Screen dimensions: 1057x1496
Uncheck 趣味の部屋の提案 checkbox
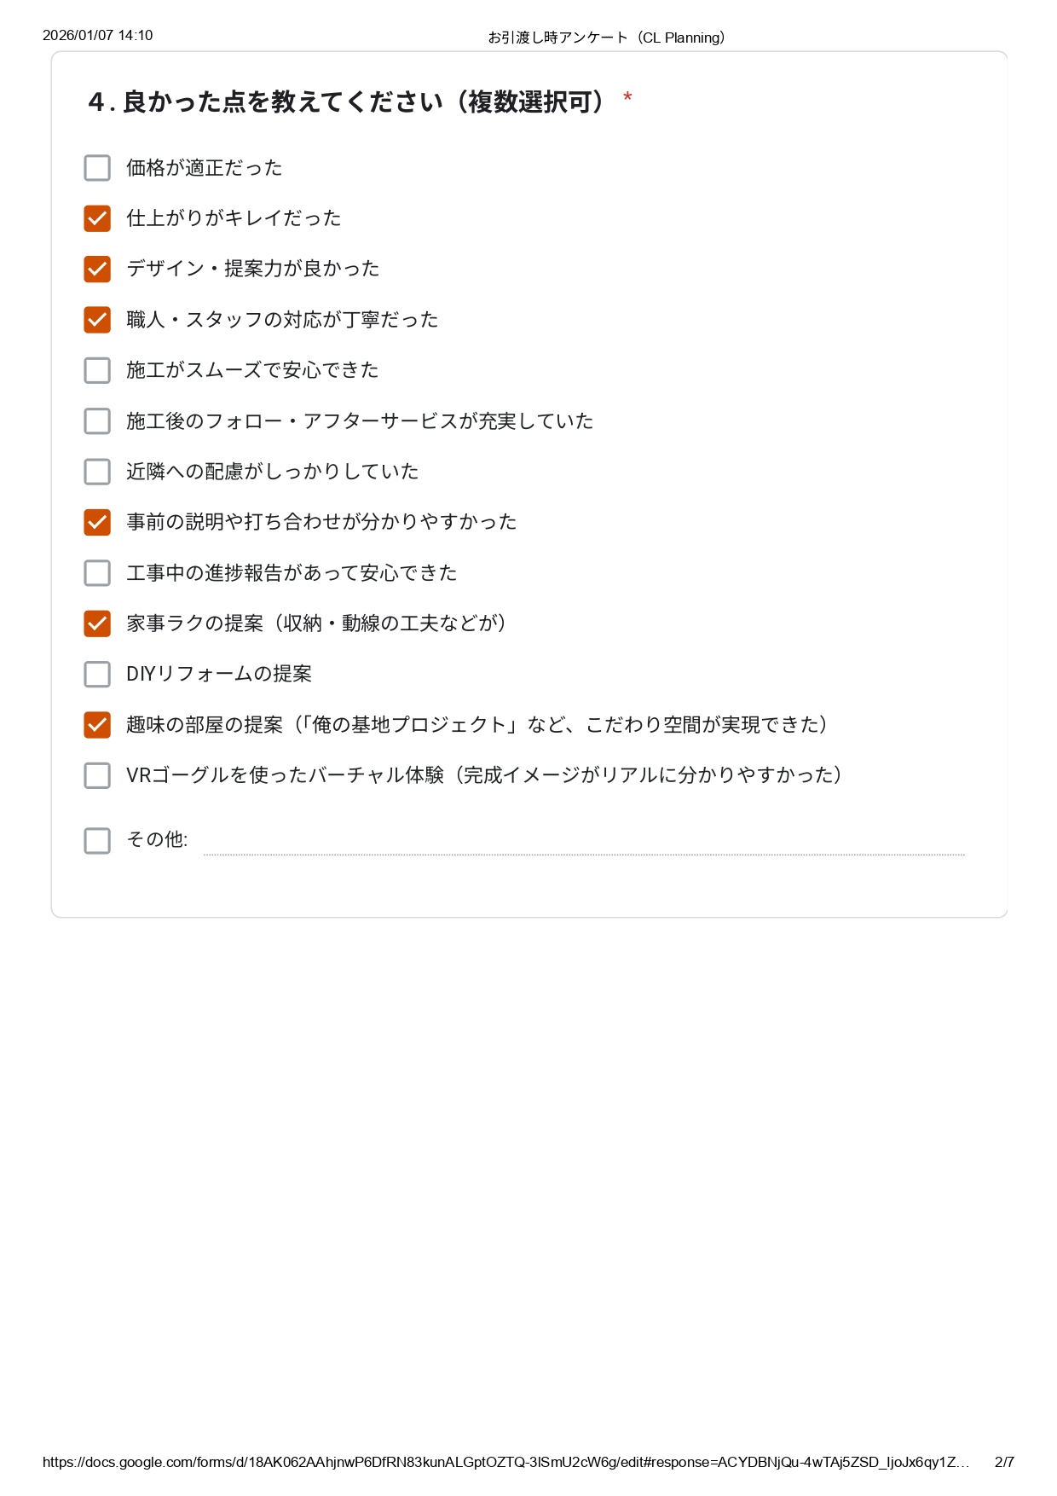click(x=97, y=725)
